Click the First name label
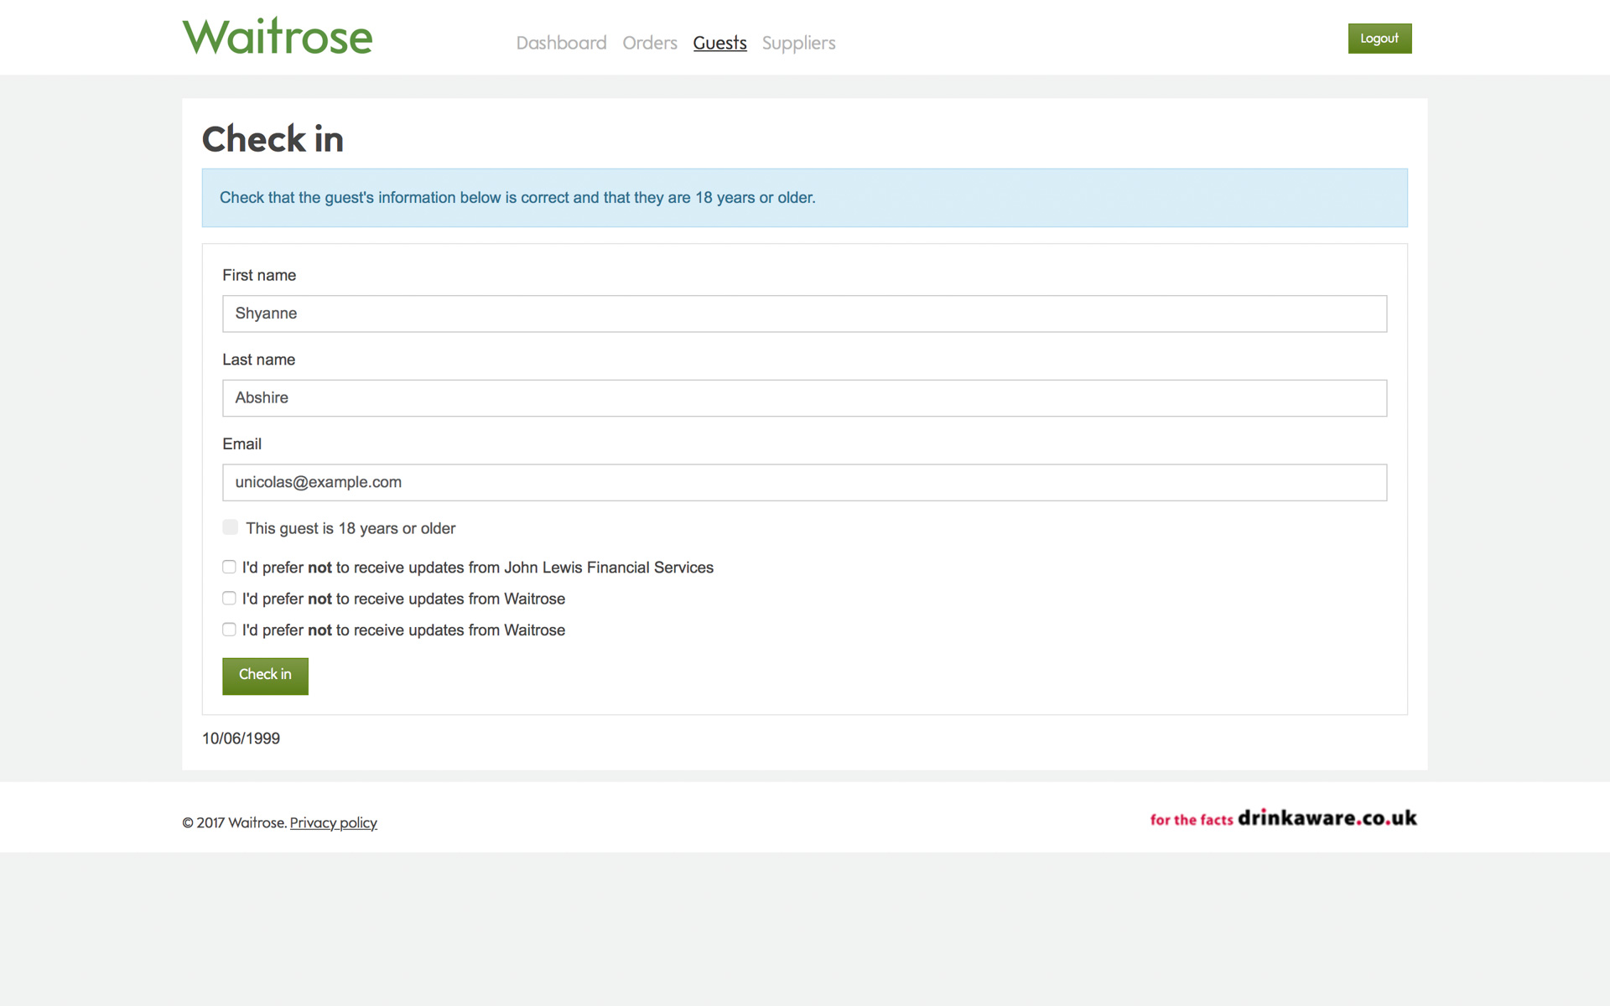The image size is (1610, 1006). pos(259,275)
